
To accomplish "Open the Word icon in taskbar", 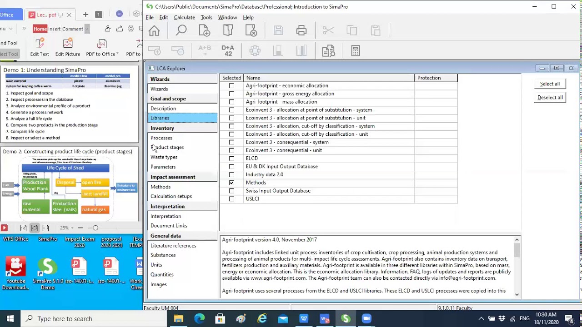I will (325, 318).
